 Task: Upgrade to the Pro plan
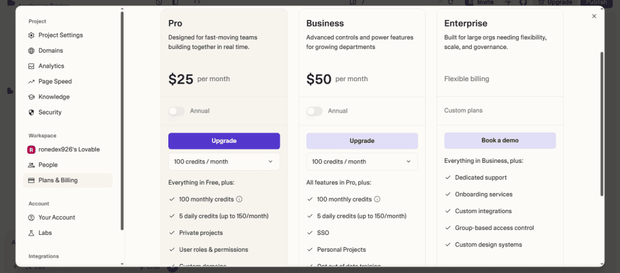pos(224,141)
